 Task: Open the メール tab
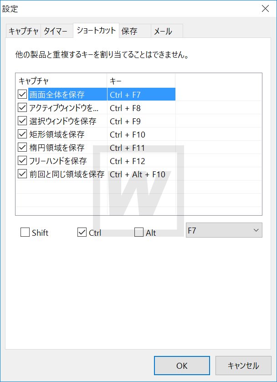[167, 32]
